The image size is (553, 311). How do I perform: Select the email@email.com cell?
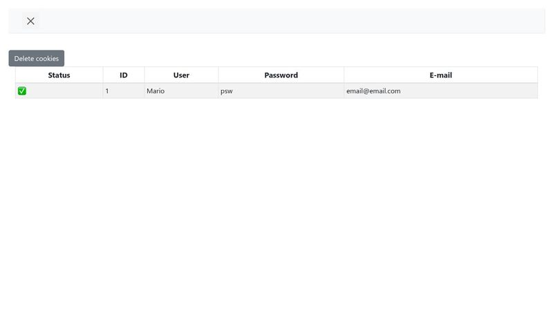tap(373, 91)
